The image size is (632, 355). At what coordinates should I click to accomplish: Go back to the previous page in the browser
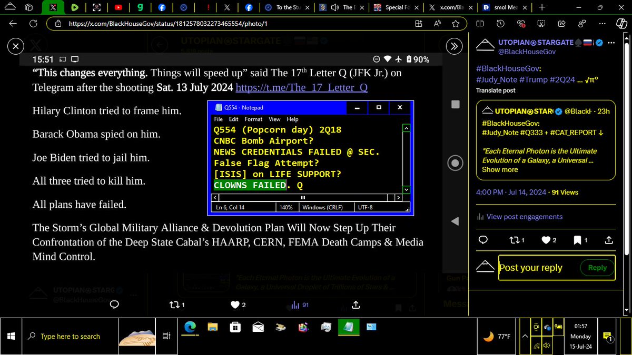click(x=12, y=24)
